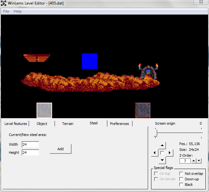209x192 pixels.
Task: Enable the Not overlap flag
Action: (181, 174)
